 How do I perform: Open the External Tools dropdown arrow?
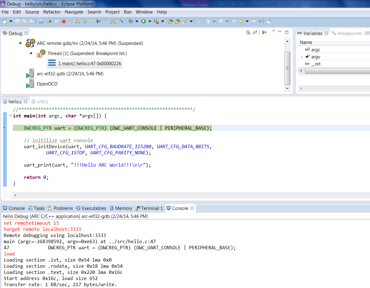click(163, 21)
